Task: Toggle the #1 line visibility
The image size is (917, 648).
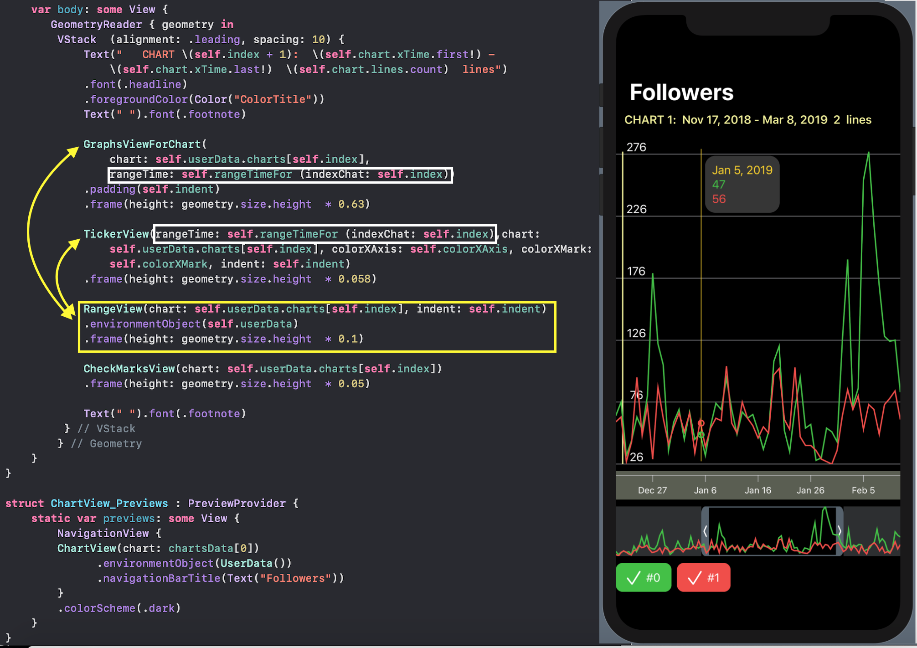Action: (703, 577)
